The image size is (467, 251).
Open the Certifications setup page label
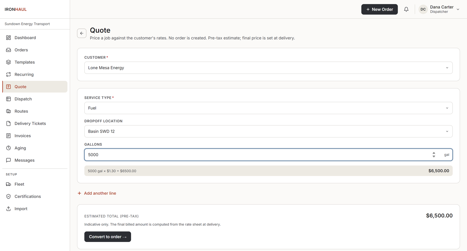(28, 196)
